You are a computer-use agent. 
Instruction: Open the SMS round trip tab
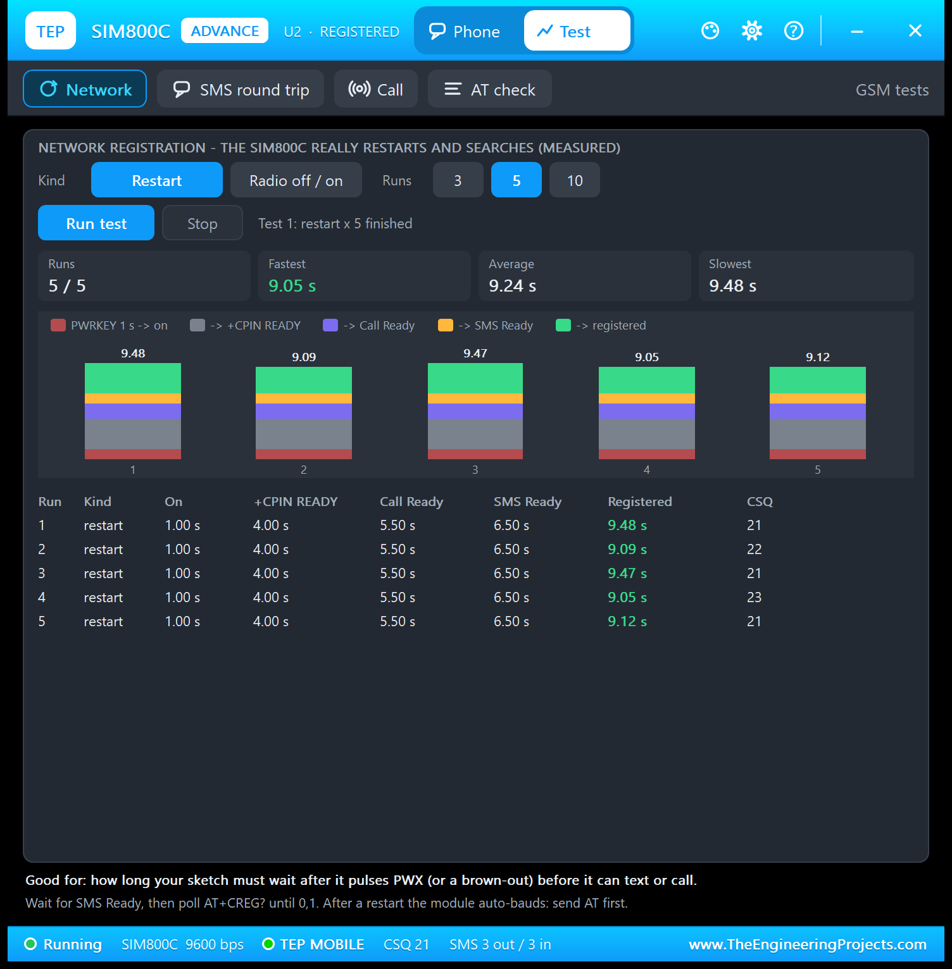pos(241,89)
